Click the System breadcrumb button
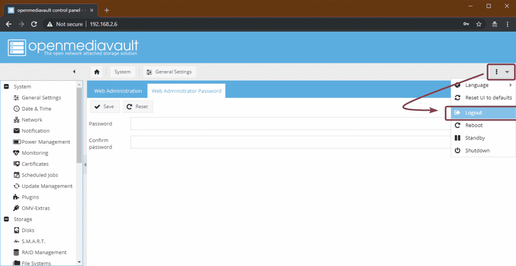 [x=122, y=72]
